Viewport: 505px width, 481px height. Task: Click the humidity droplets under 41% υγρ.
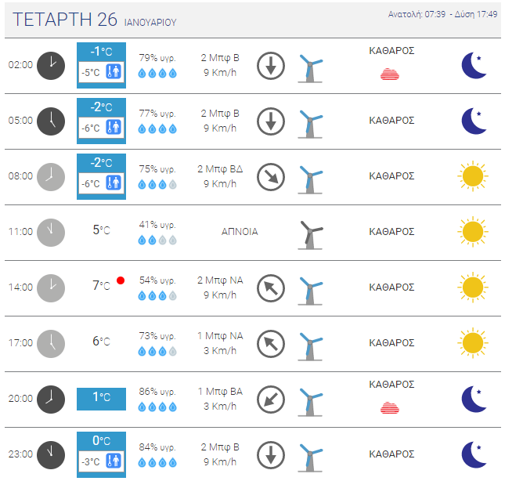157,240
